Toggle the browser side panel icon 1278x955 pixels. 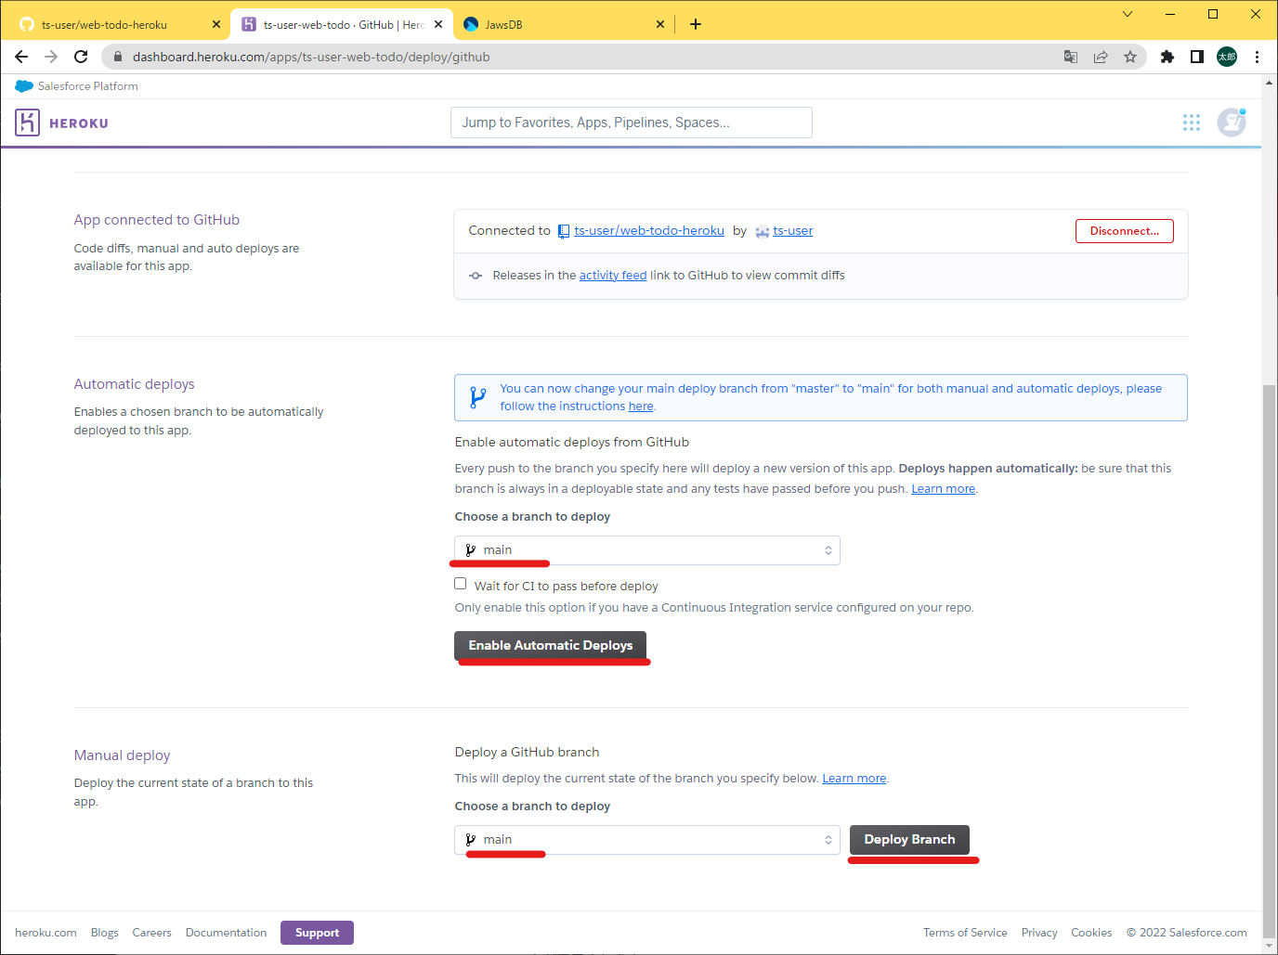pos(1197,57)
